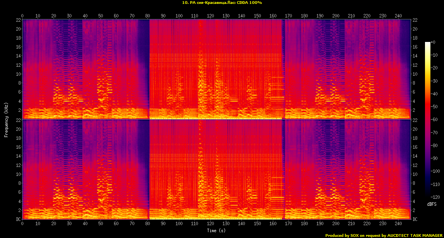Click the lower channel spectrogram plot

tap(216, 169)
